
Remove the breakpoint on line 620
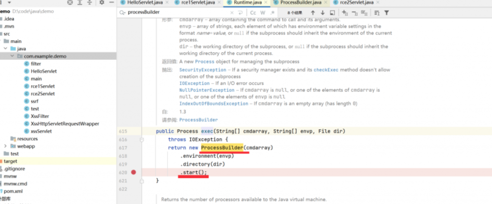tap(134, 172)
